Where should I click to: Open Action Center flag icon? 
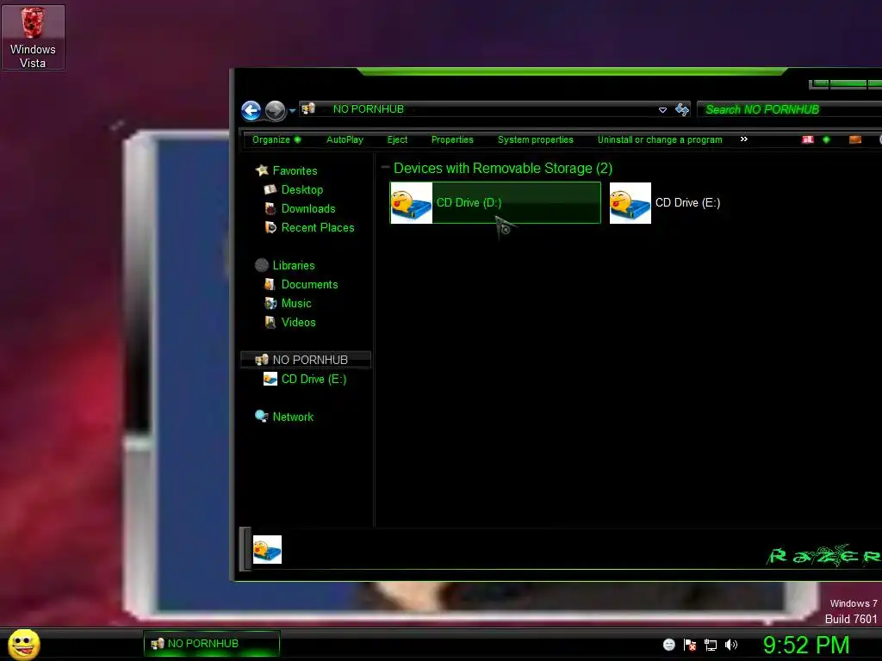pos(690,645)
